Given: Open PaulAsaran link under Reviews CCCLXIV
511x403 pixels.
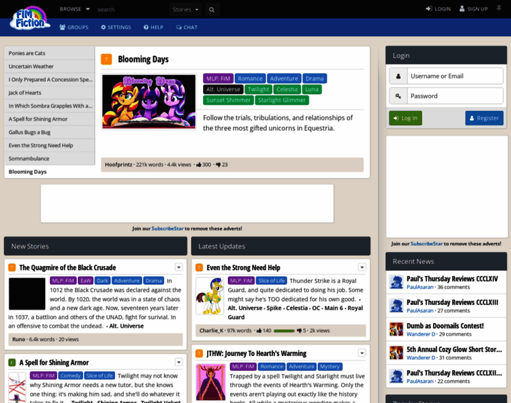Looking at the screenshot, I should pos(420,287).
